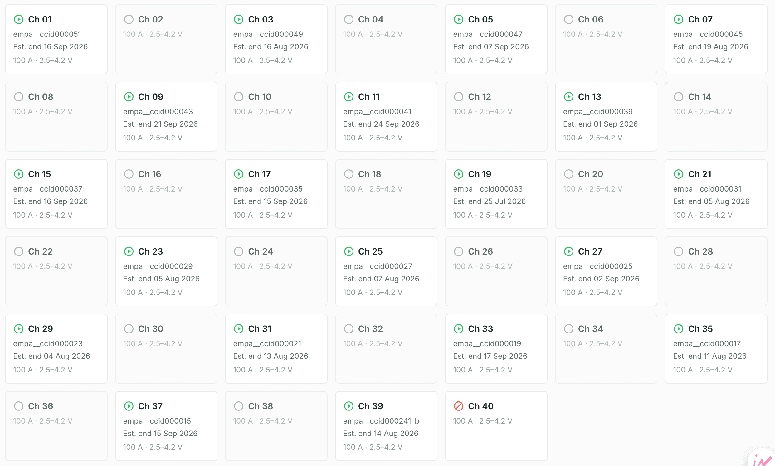Click the running icon on Ch 13
This screenshot has height=466, width=775.
(569, 97)
